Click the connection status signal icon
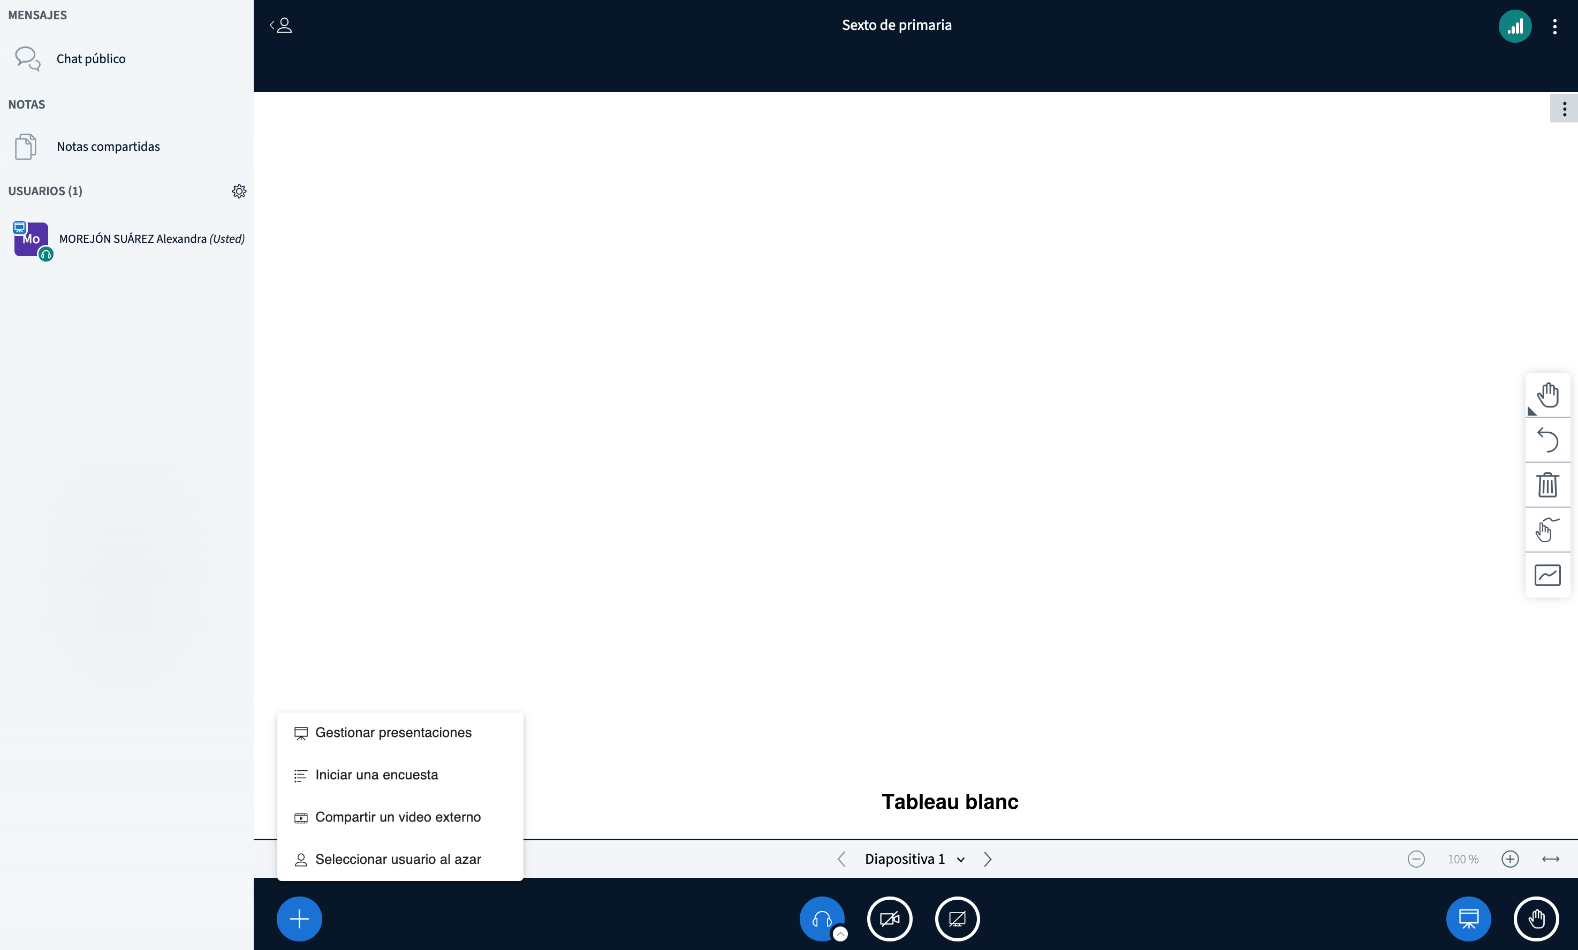 click(x=1515, y=26)
